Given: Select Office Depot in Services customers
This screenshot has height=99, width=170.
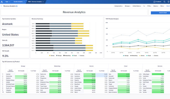Looking at the screenshot, I should coord(146,74).
